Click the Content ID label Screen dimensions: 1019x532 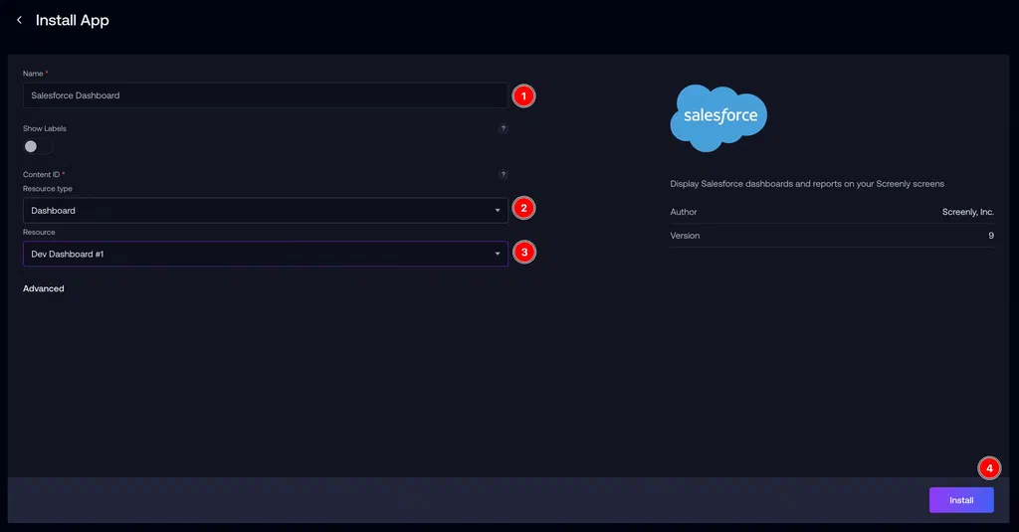point(42,175)
